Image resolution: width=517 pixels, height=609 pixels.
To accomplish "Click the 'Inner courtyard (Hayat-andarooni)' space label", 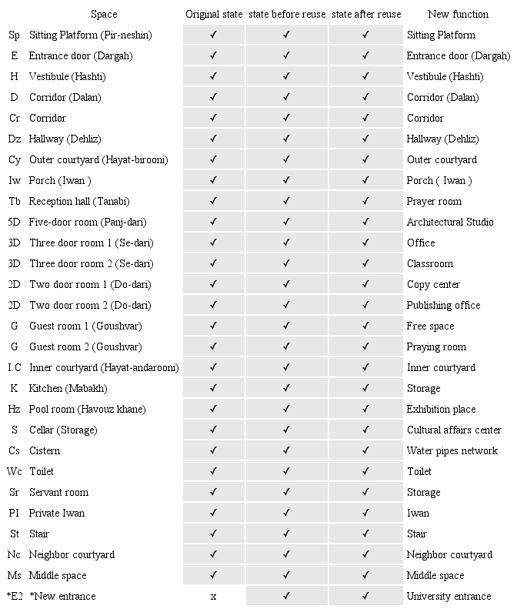I will [x=104, y=367].
